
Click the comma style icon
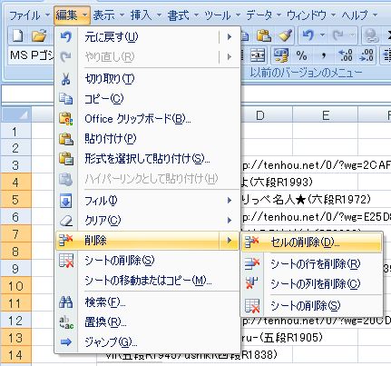click(324, 55)
